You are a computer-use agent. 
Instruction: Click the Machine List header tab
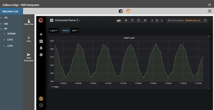pos(12,11)
